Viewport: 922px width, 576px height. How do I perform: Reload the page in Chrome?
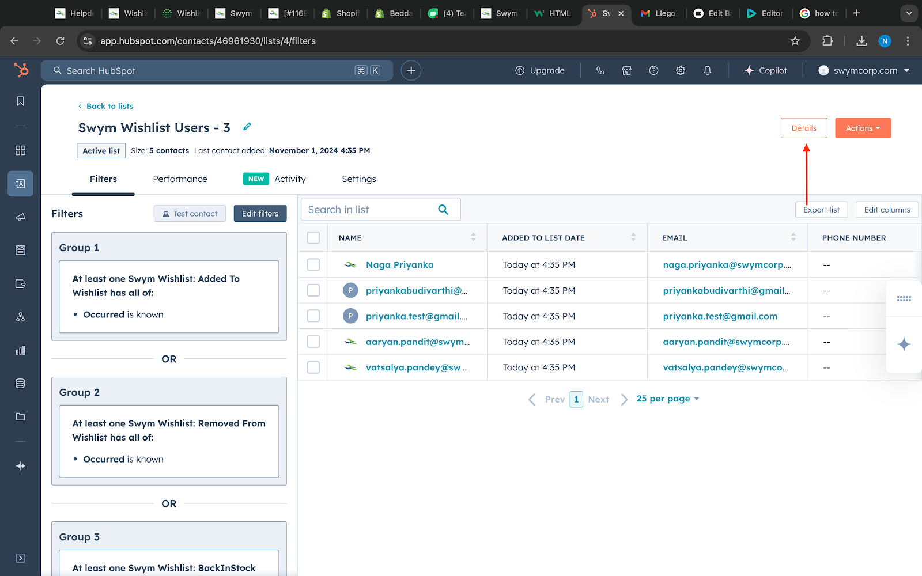tap(60, 41)
